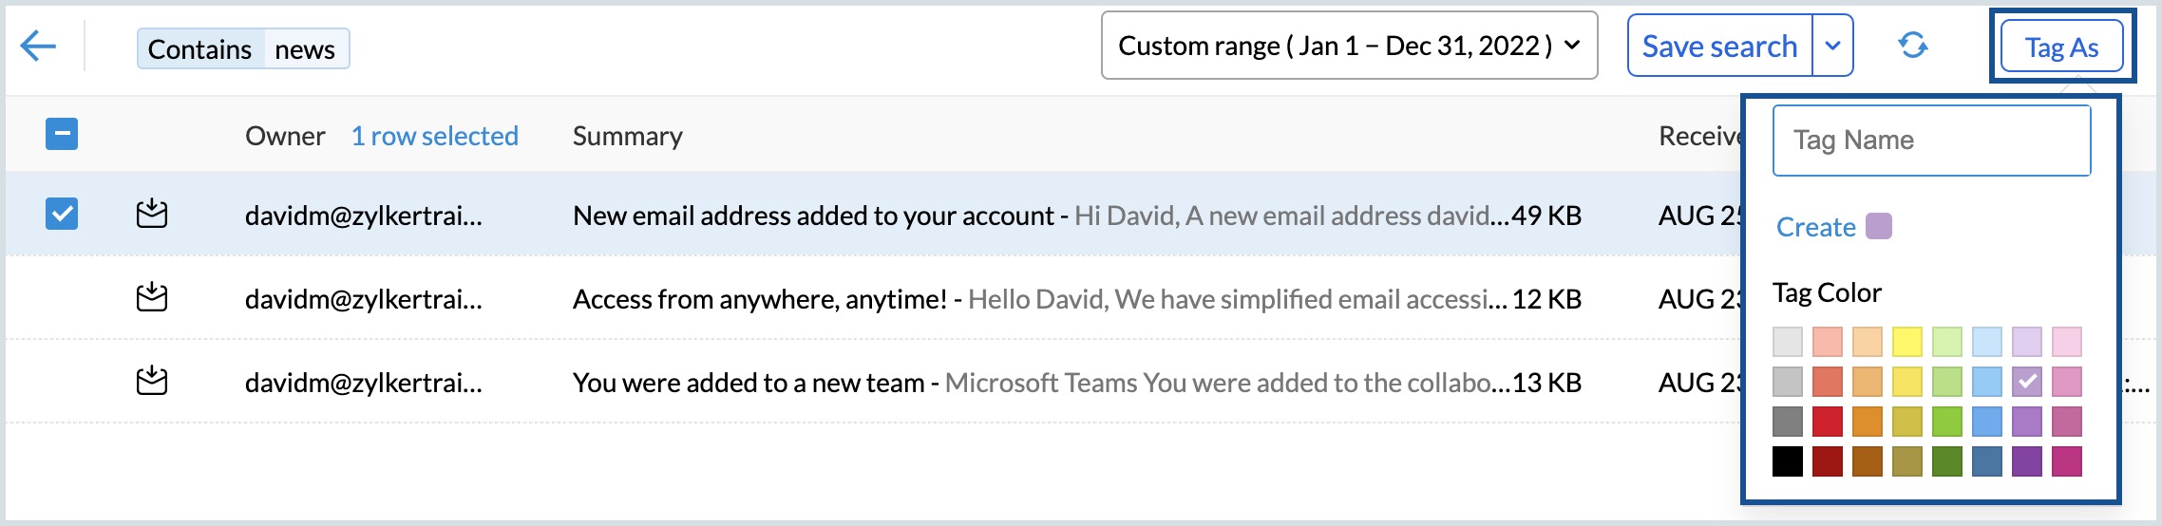
Task: Click the Save search button
Action: pyautogui.click(x=1719, y=46)
